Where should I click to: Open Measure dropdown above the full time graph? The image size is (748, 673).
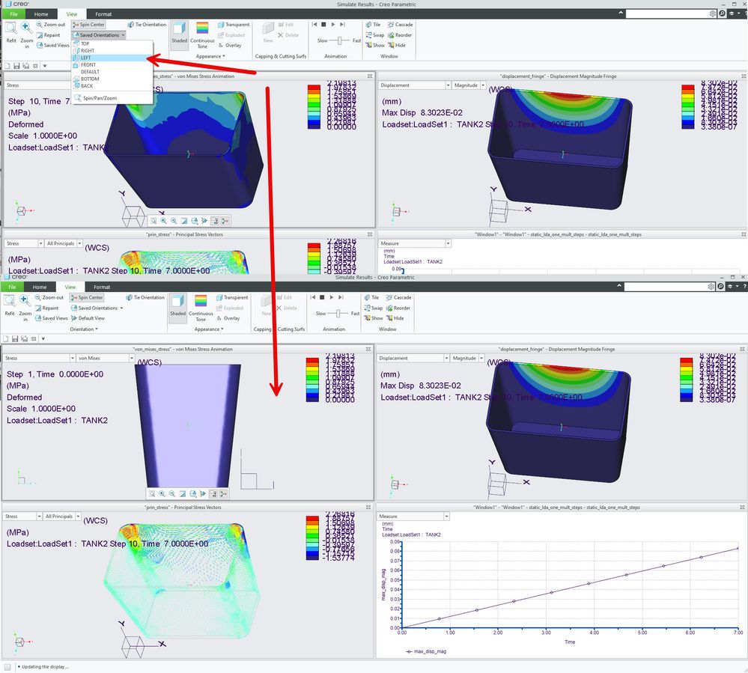tap(413, 517)
